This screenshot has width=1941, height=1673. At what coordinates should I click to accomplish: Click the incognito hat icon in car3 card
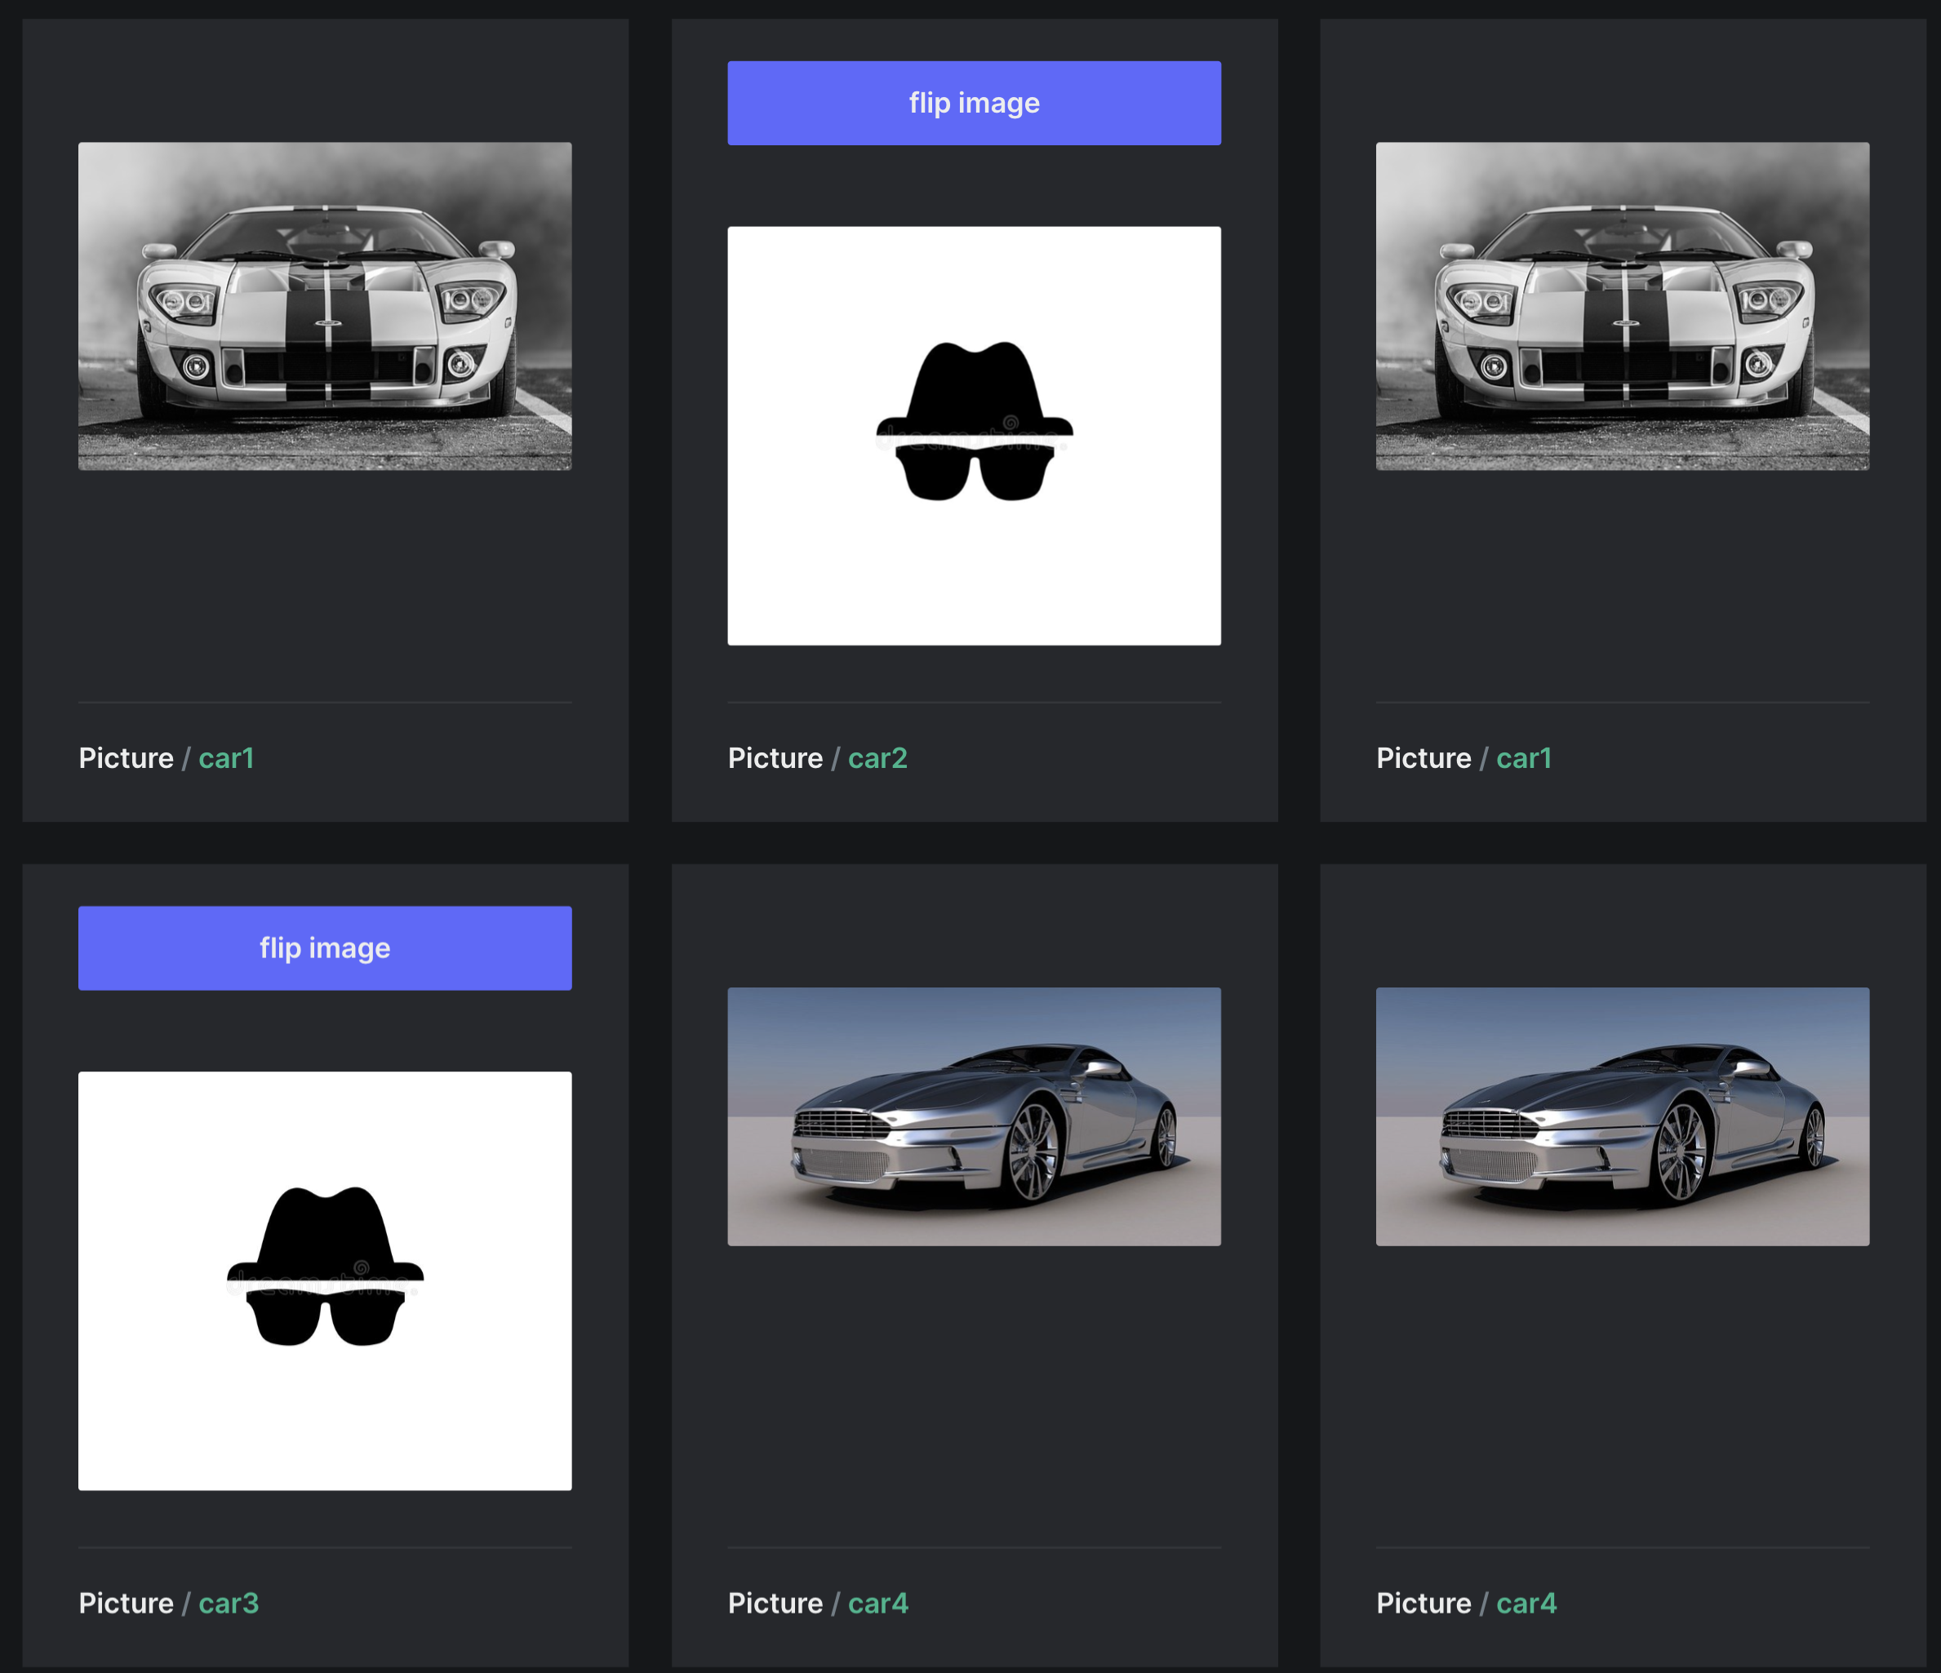click(325, 1234)
